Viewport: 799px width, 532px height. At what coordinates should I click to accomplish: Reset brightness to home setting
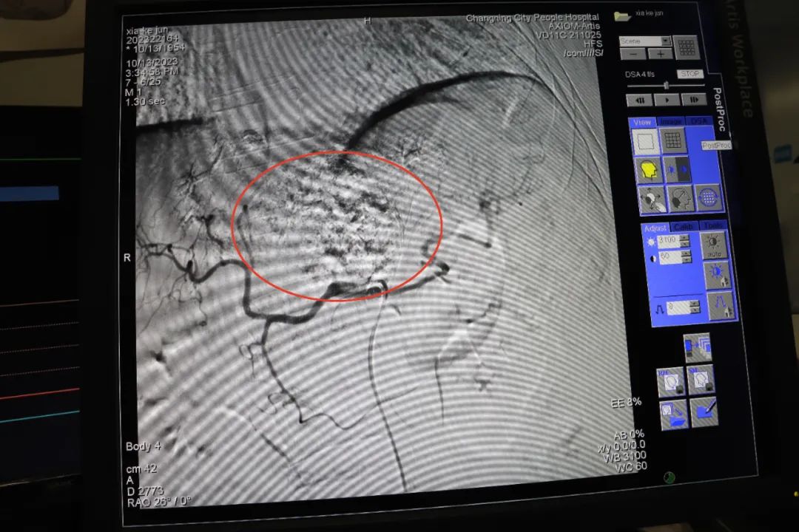[x=717, y=276]
